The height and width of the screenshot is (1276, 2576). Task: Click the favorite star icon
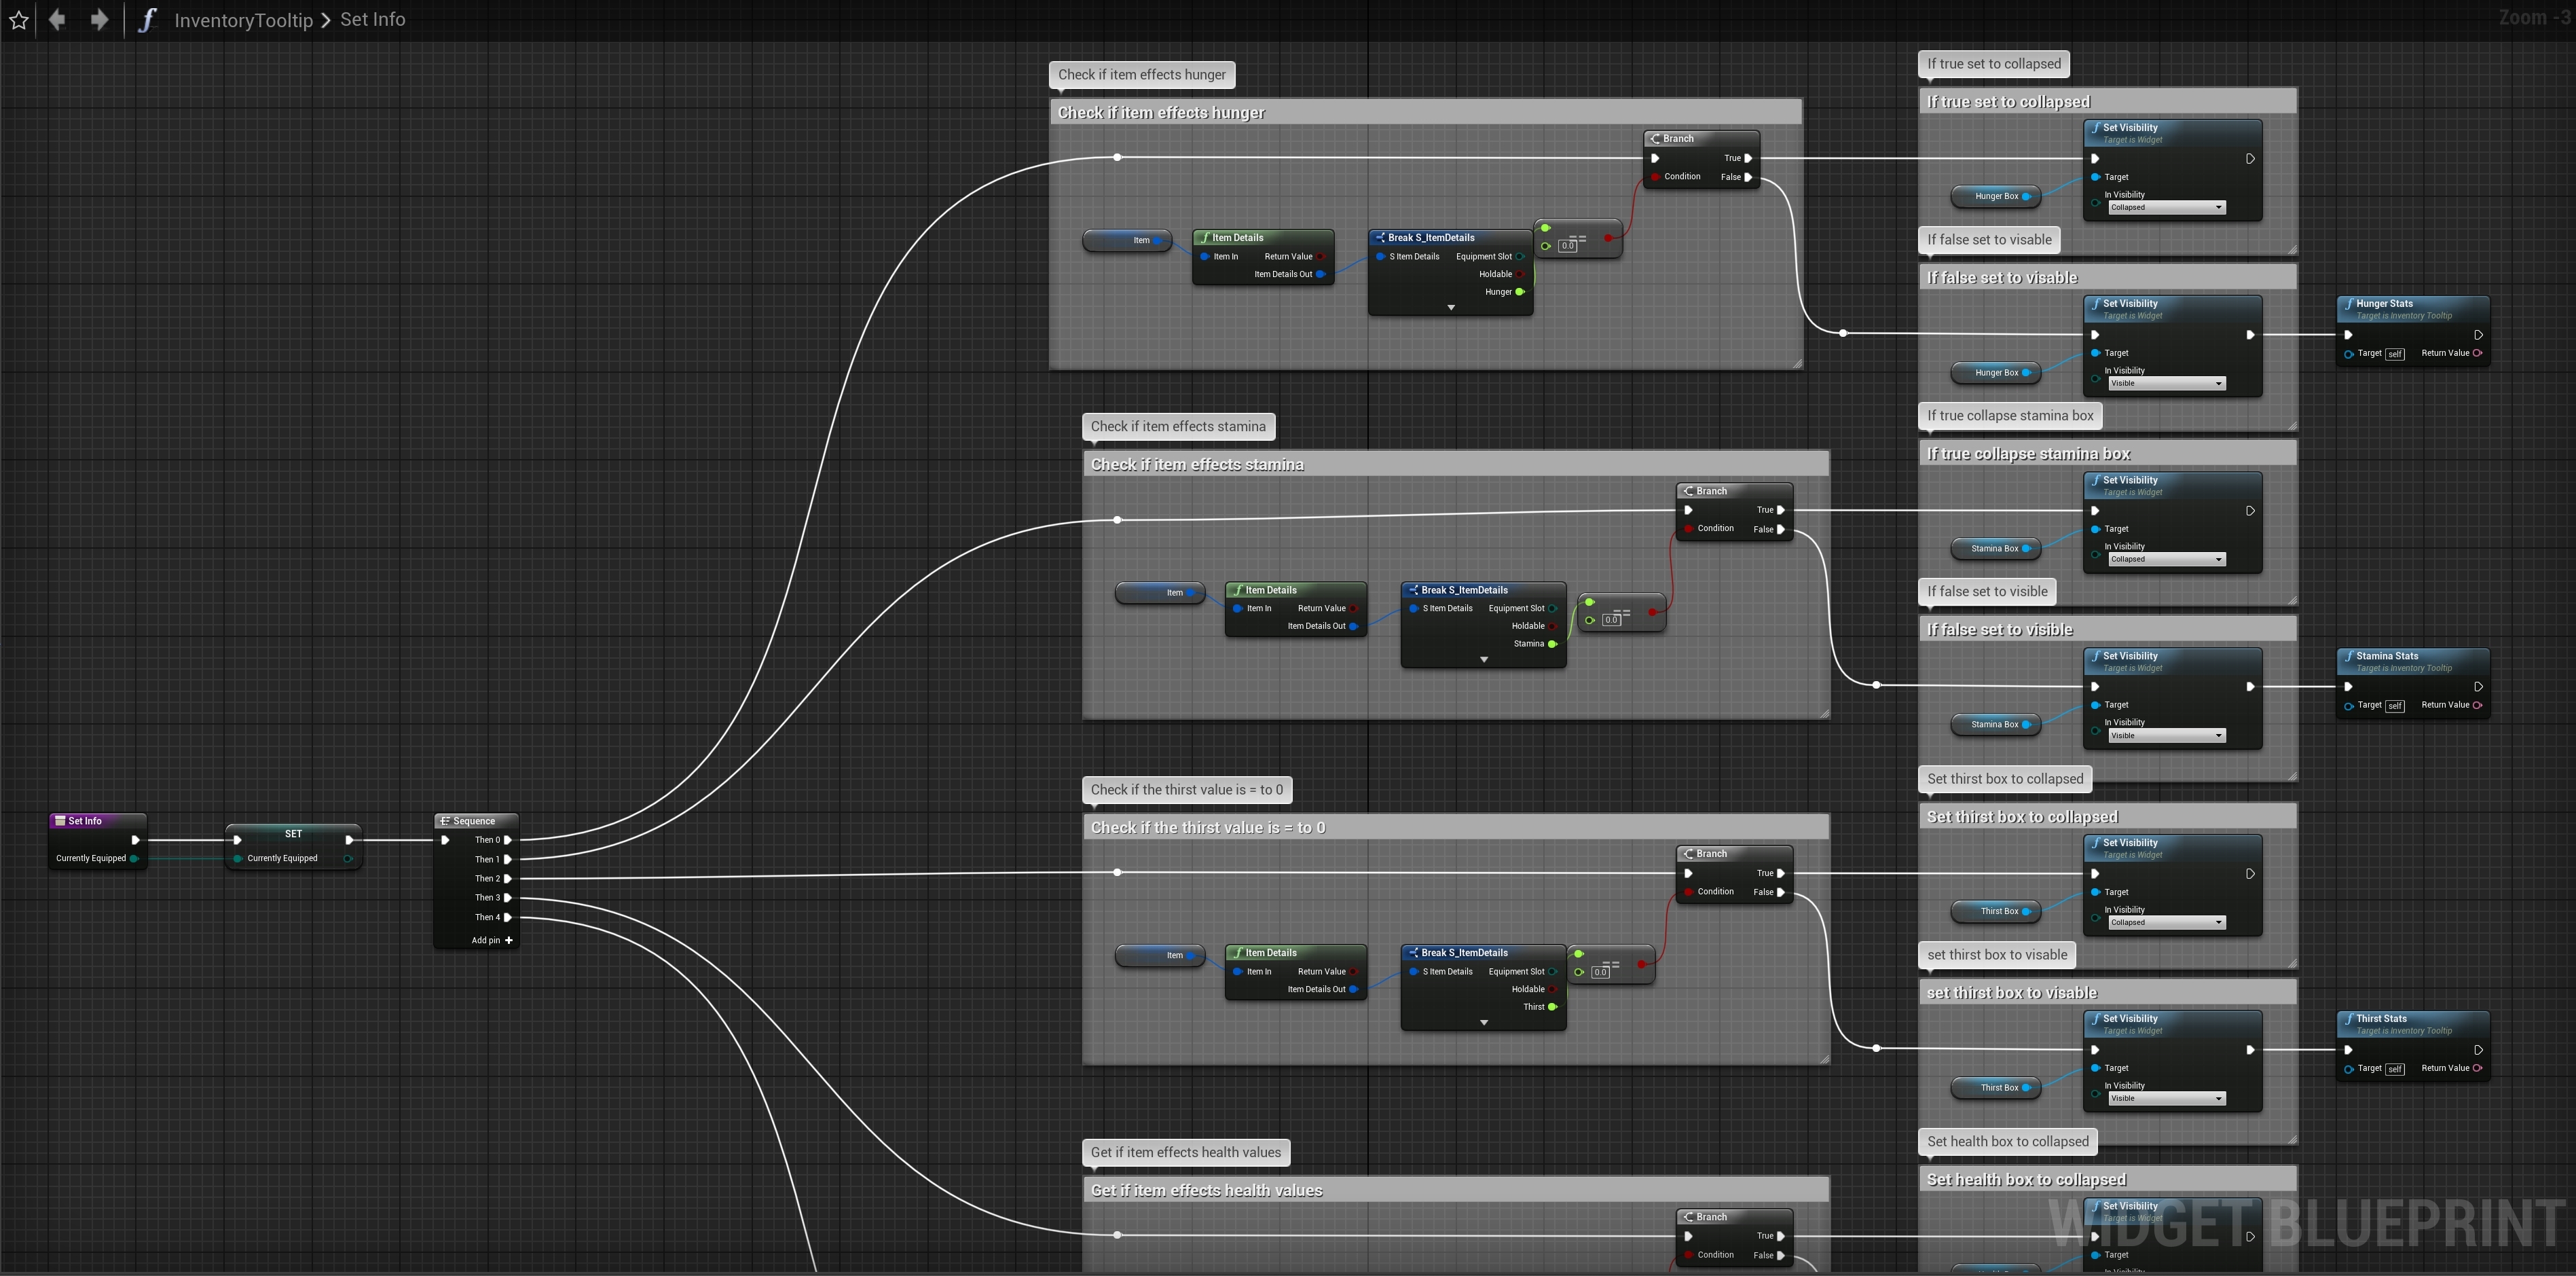point(19,20)
